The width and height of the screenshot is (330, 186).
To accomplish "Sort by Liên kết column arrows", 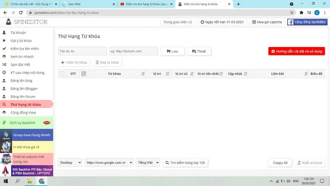I will coord(306,74).
